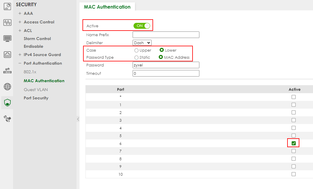Go to Guest VLAN page

coord(36,90)
